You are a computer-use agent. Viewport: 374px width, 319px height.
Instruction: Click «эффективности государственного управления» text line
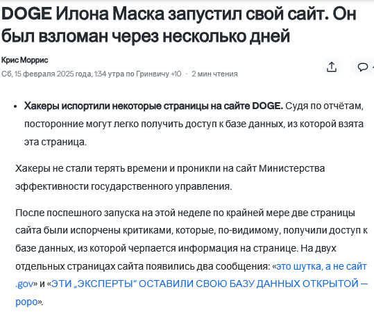pos(124,186)
